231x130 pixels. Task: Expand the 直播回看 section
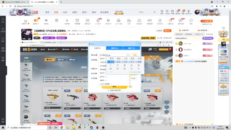tap(203, 30)
